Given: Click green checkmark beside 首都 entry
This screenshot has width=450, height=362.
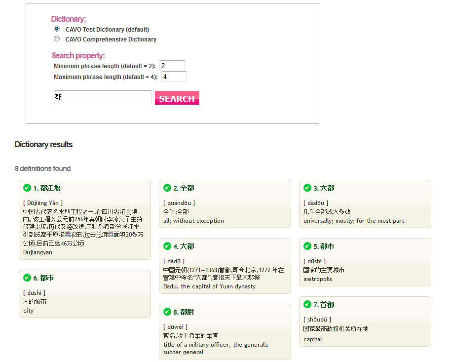Looking at the screenshot, I should (307, 304).
